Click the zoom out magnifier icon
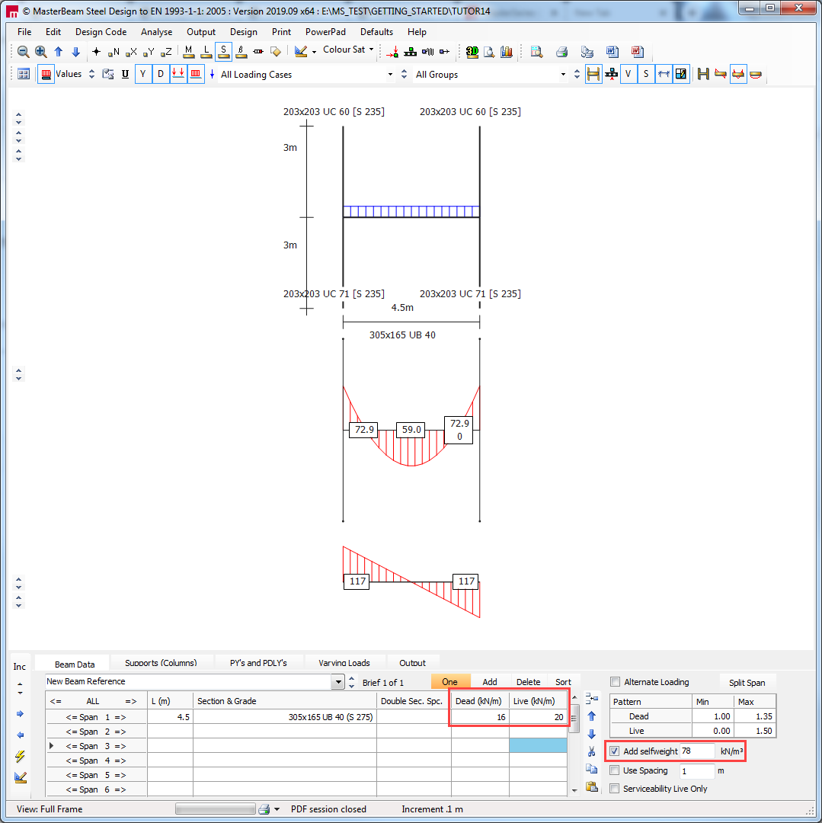Screen dimensions: 822x823 coord(23,52)
